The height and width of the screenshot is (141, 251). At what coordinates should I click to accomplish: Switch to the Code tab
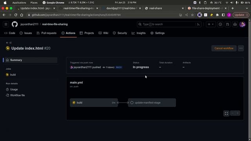click(10, 33)
